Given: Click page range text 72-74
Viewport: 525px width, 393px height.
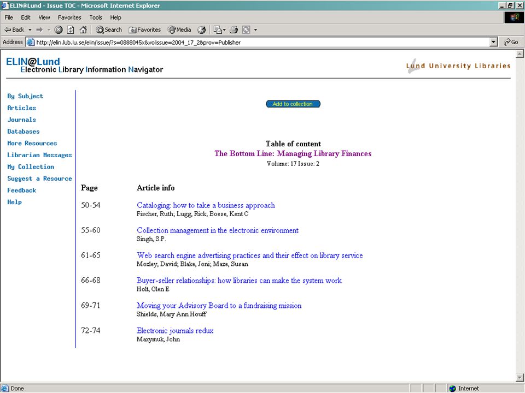Looking at the screenshot, I should coord(90,331).
